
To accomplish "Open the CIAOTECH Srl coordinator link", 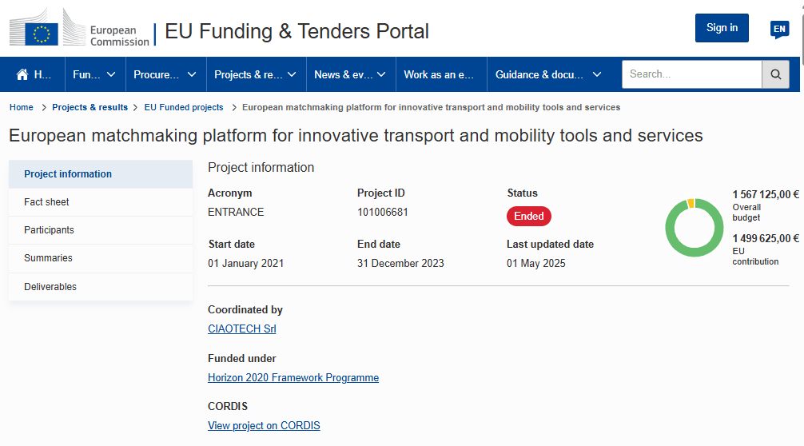I will (242, 329).
